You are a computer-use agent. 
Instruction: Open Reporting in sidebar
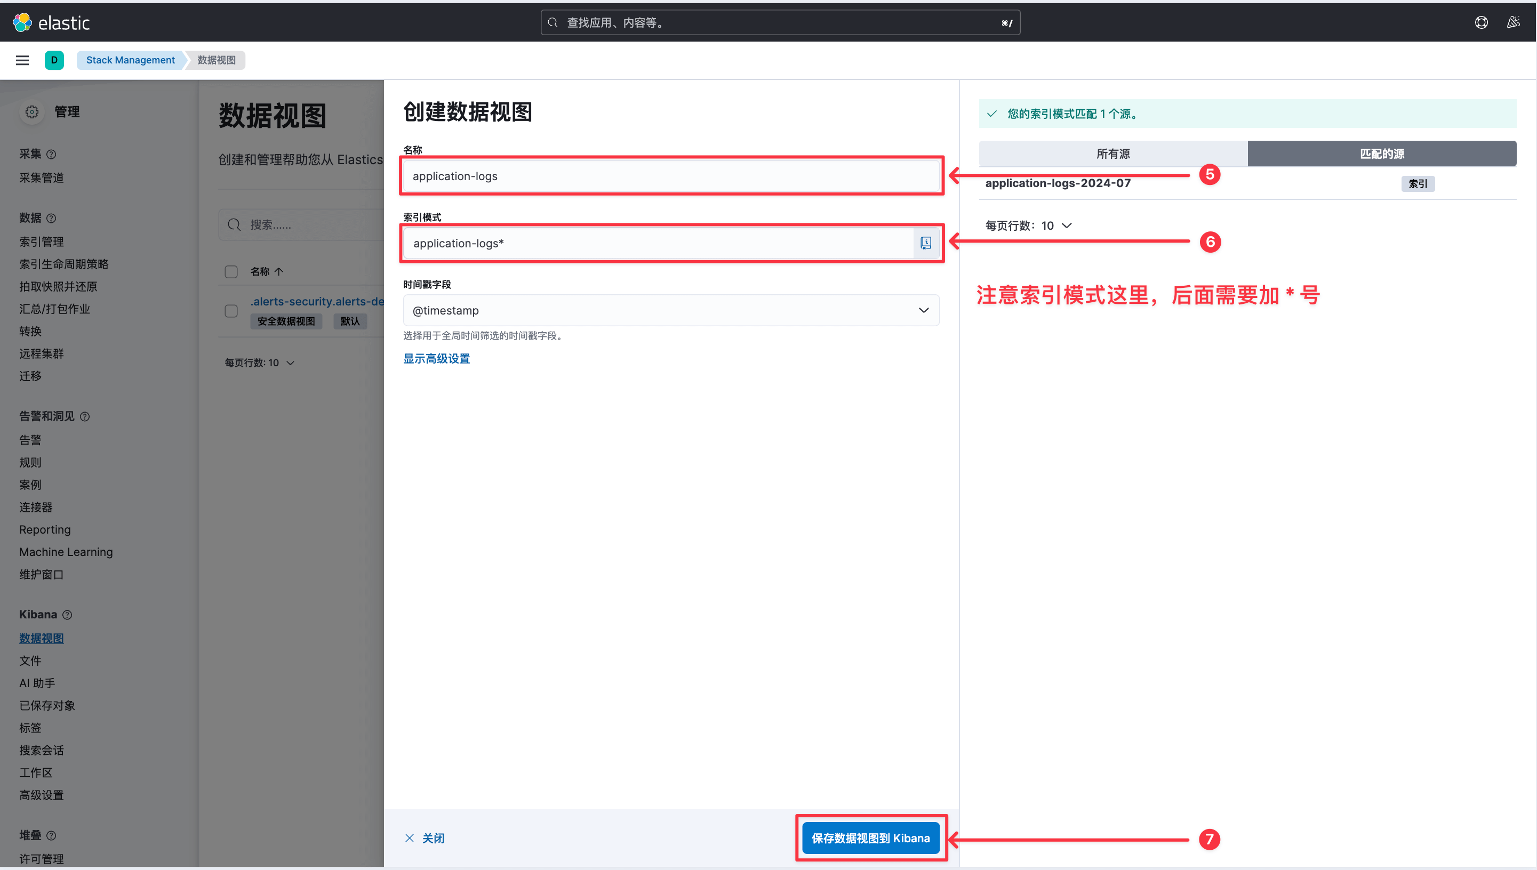pos(45,529)
